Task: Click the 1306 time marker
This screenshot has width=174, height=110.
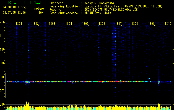Action: click(x=102, y=23)
